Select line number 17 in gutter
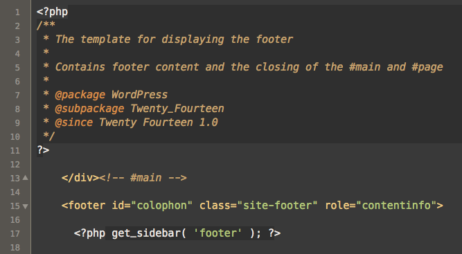Screen dimensions: 462x254 click(x=15, y=234)
